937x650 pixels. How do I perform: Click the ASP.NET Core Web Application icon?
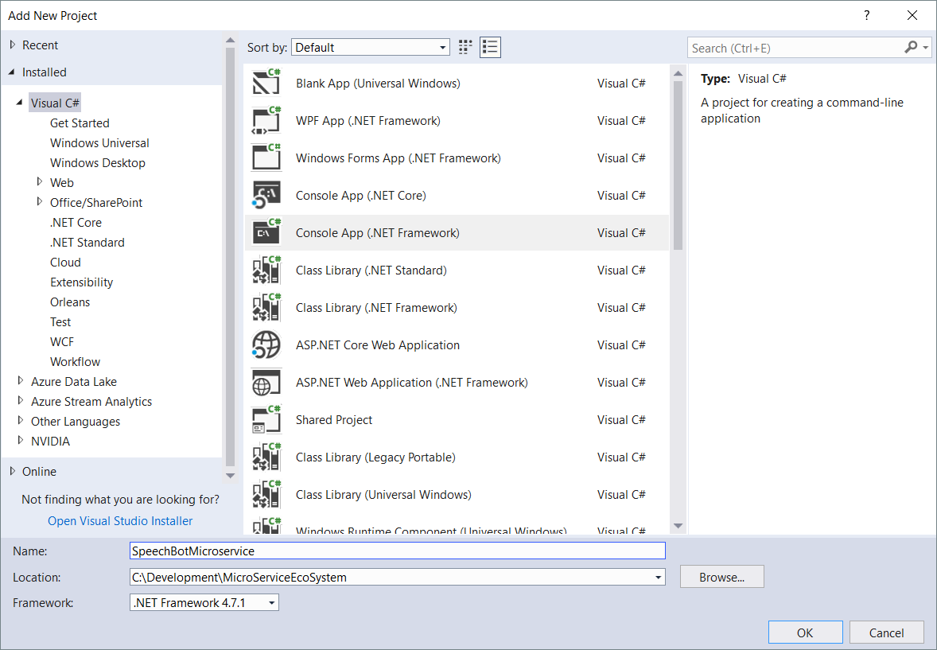(266, 345)
